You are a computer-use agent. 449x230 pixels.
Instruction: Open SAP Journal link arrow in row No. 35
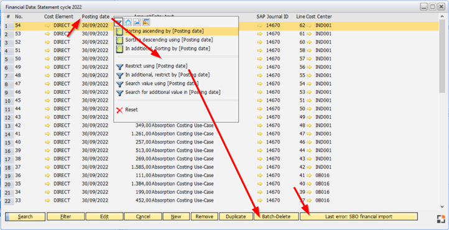tap(260, 183)
